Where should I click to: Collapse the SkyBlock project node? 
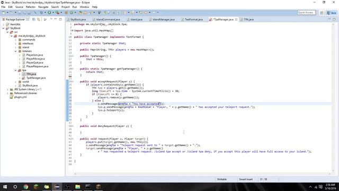pyautogui.click(x=4, y=28)
